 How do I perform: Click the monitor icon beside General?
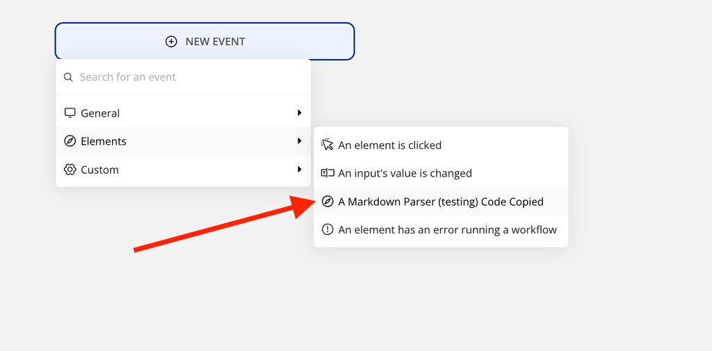[x=70, y=113]
